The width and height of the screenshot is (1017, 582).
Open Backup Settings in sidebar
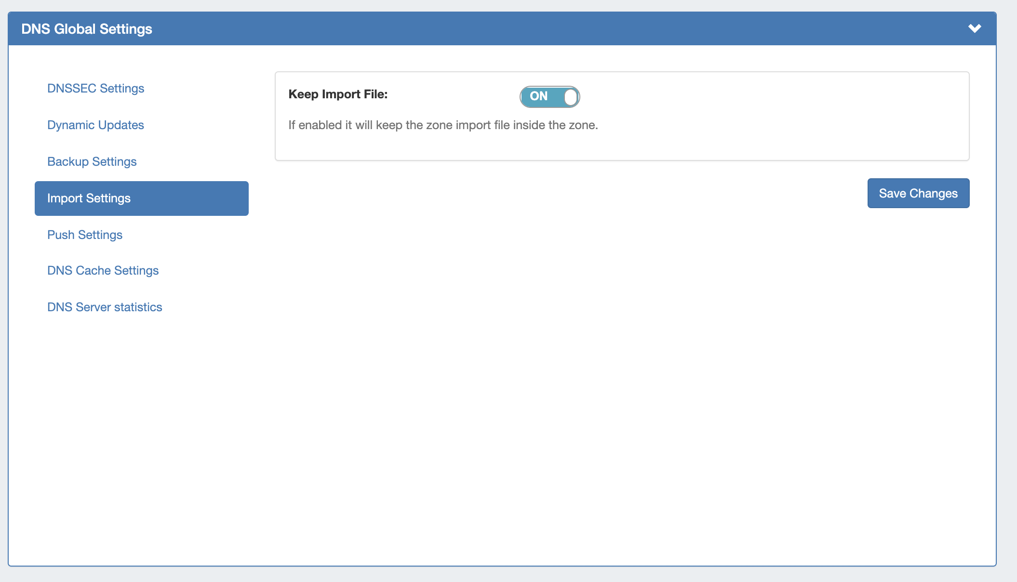[92, 161]
